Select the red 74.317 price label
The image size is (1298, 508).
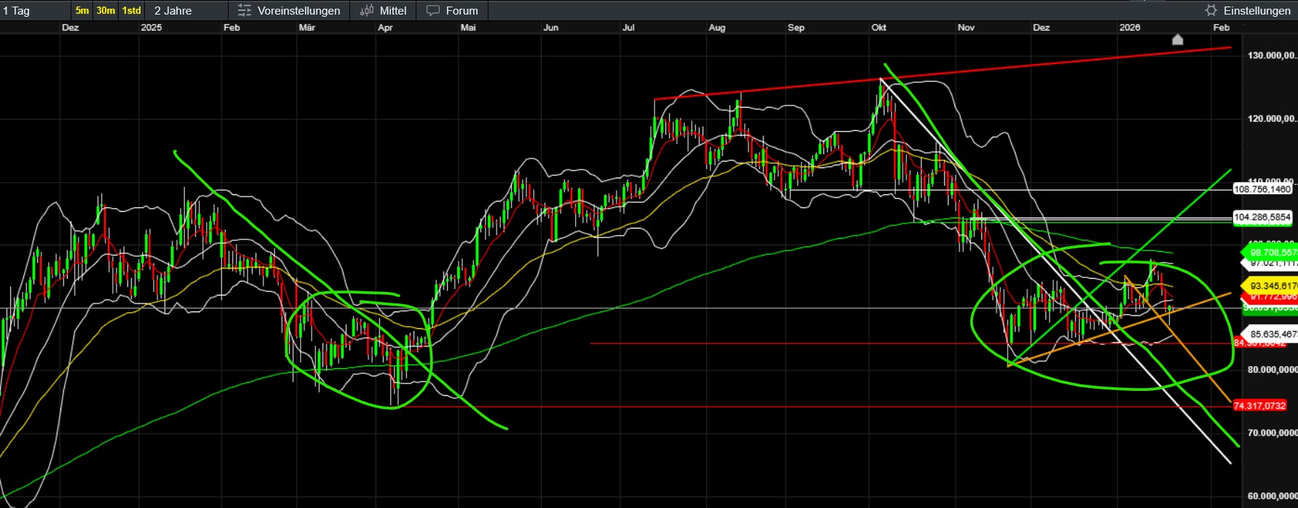pos(1260,405)
